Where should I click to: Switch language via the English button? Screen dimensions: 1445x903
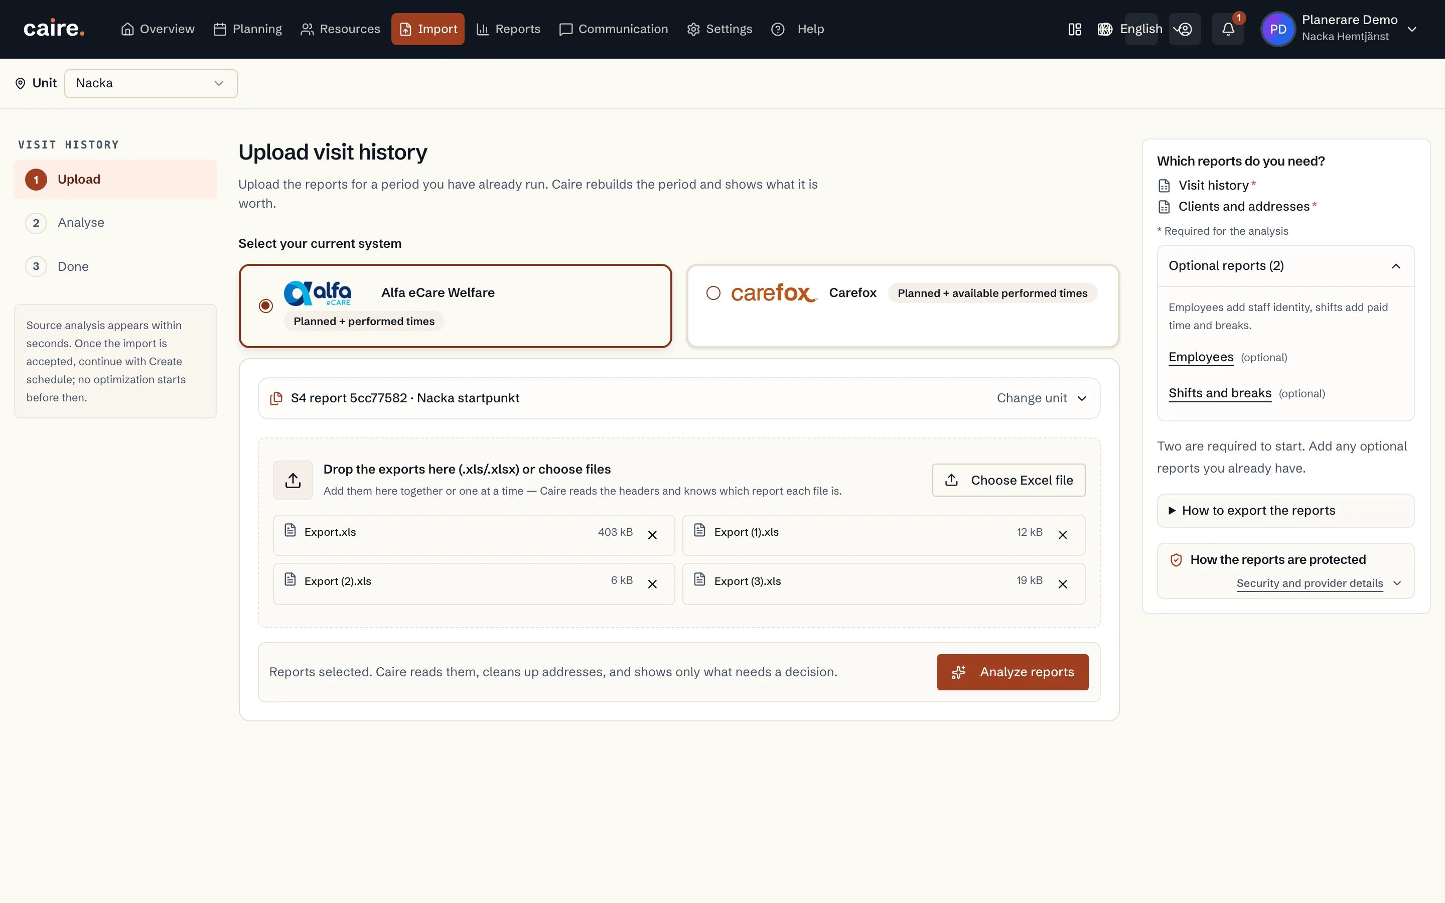[x=1140, y=29]
